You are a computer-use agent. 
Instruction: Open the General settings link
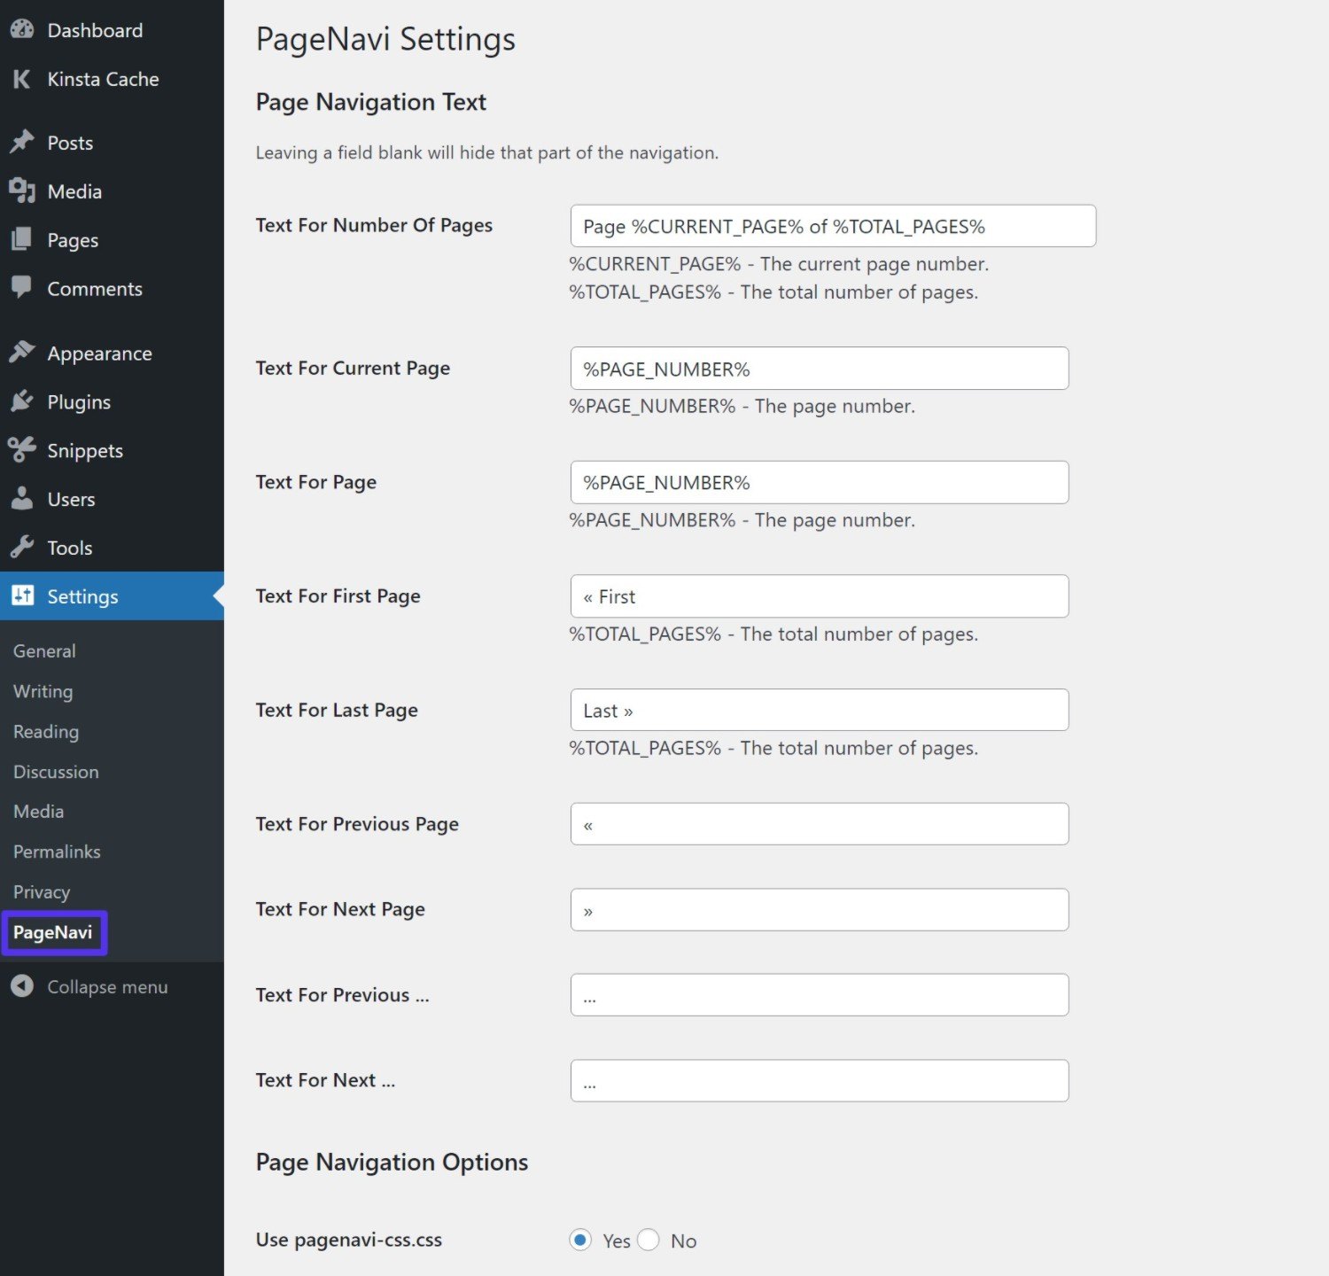[44, 651]
